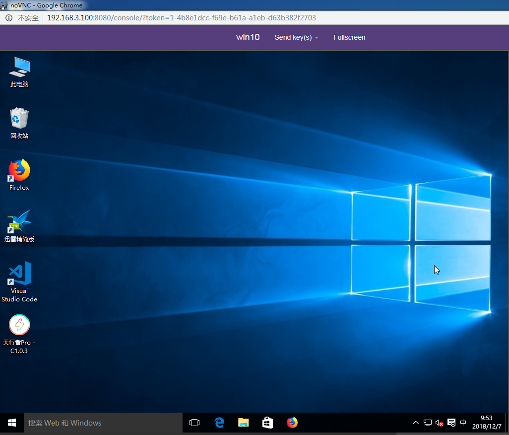Launch Microsoft Edge from the taskbar
Viewport: 509px width, 435px height.
[219, 423]
